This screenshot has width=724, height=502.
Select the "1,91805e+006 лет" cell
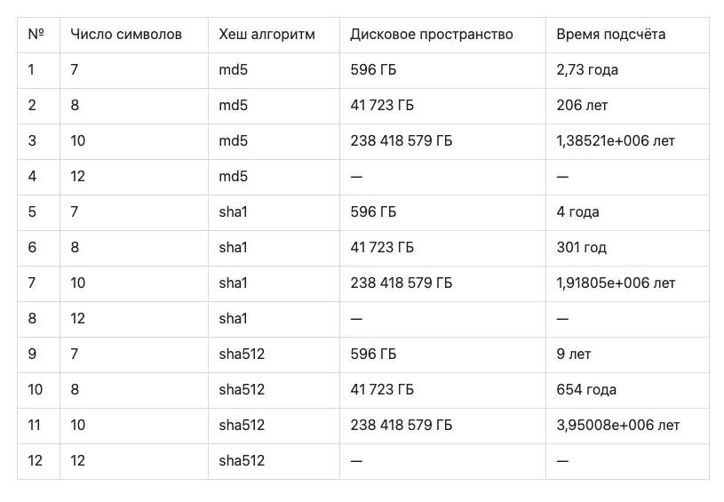click(616, 283)
